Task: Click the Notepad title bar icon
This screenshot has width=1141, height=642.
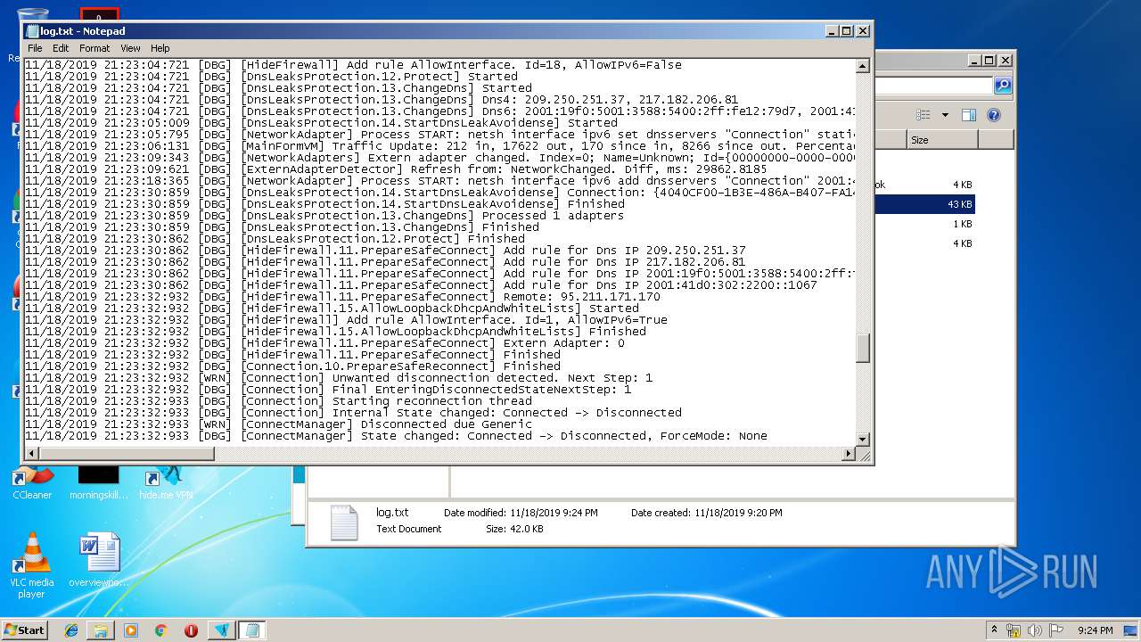Action: (32, 31)
